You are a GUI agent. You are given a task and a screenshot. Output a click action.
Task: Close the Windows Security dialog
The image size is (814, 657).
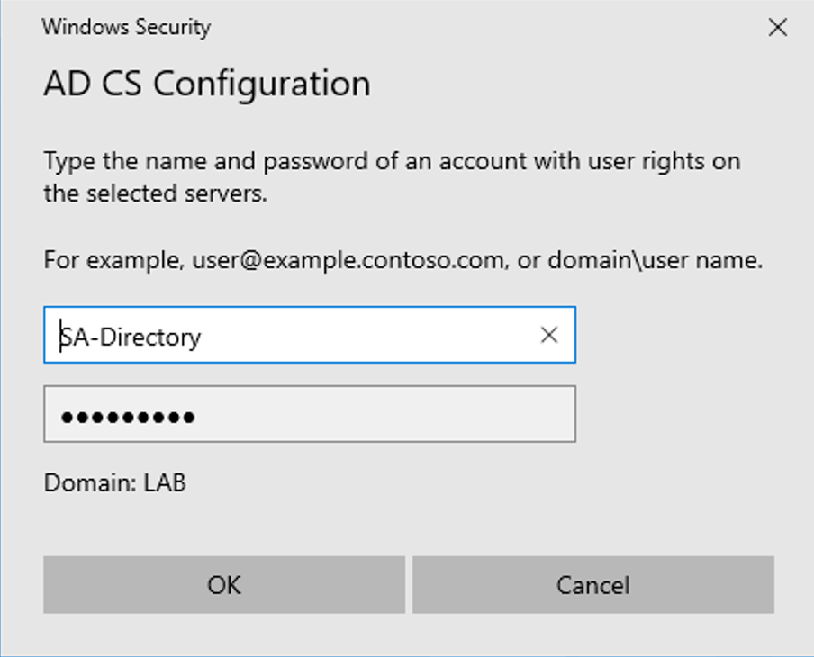click(x=777, y=27)
